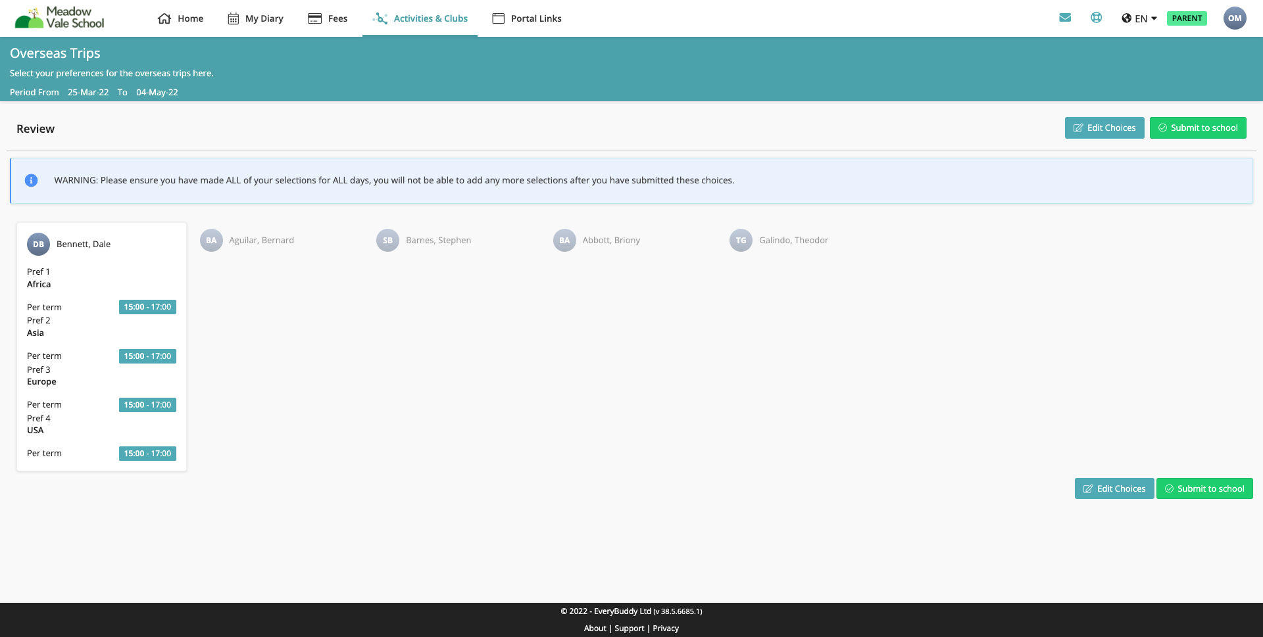Click the Africa preference text
The image size is (1263, 637).
click(x=39, y=284)
